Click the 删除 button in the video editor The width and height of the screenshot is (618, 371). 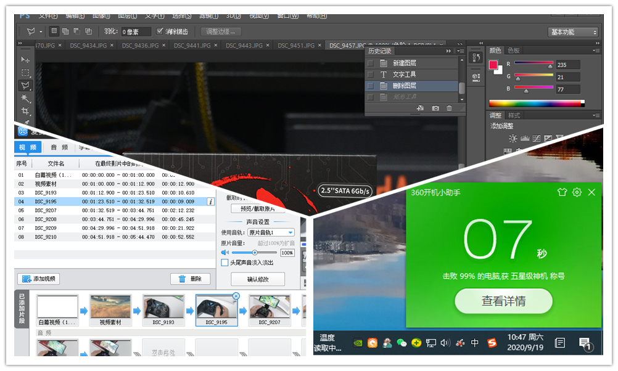191,279
